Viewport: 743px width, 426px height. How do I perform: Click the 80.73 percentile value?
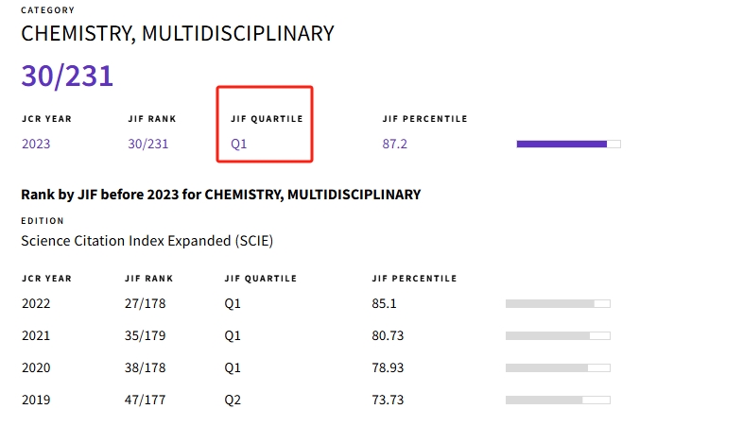pyautogui.click(x=389, y=336)
